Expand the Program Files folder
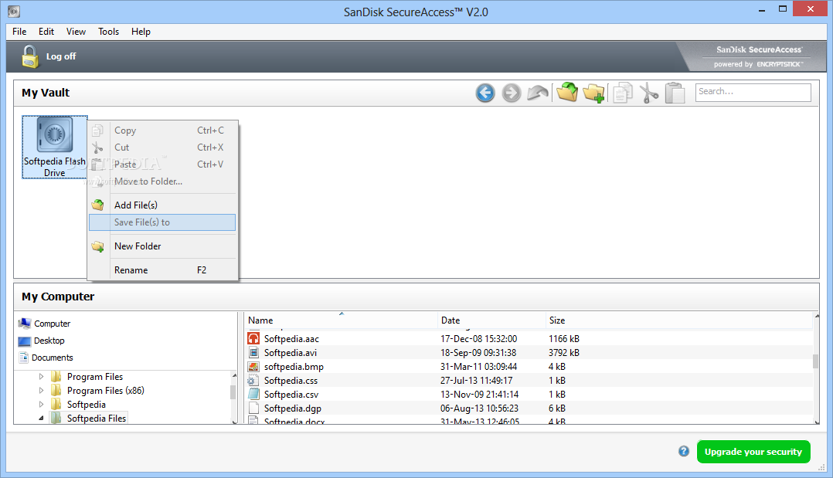 click(42, 377)
